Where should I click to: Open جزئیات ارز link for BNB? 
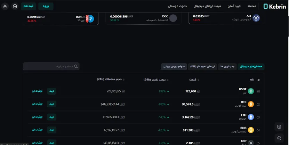click(38, 130)
